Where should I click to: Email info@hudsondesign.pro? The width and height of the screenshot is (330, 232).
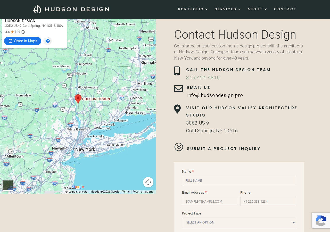[215, 95]
